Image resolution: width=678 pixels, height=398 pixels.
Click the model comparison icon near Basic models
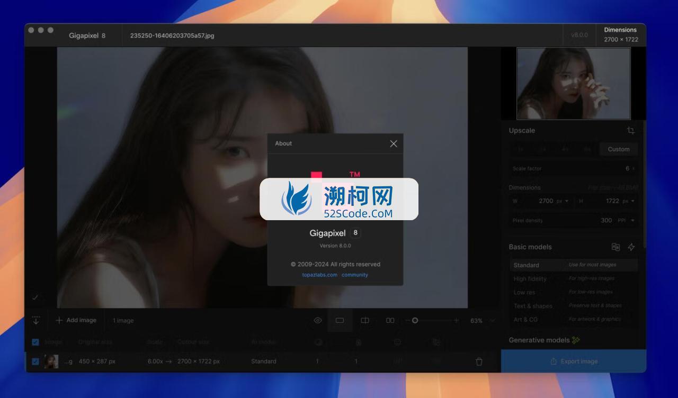pyautogui.click(x=615, y=247)
